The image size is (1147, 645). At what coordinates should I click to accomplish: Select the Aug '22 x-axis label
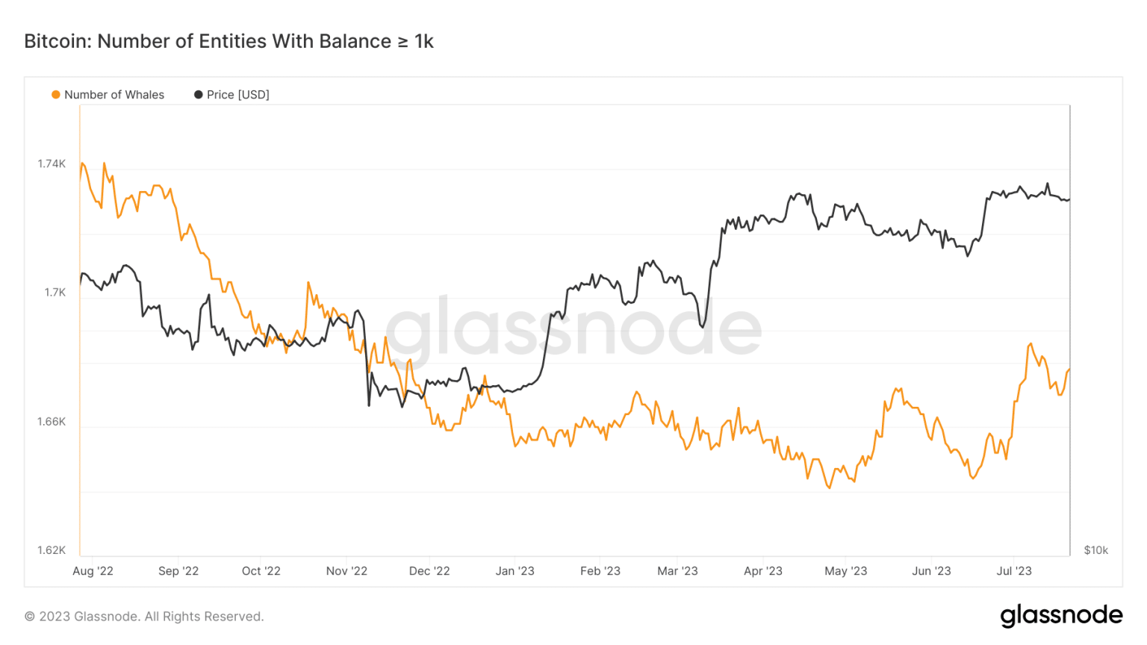93,571
